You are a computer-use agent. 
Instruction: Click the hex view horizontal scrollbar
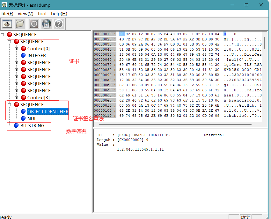pos(175,124)
